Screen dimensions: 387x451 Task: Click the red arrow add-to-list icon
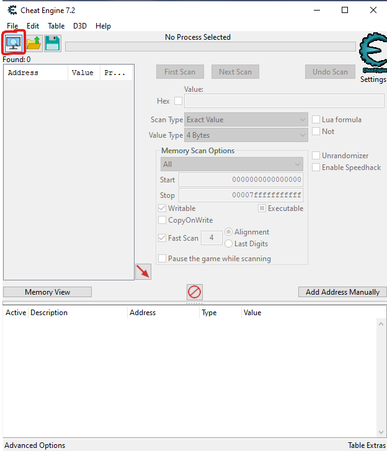tap(143, 271)
